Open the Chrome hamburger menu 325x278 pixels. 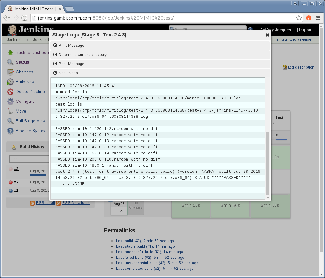click(318, 18)
